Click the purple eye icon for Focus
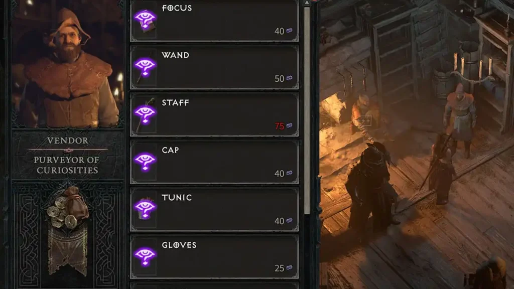 tap(145, 19)
